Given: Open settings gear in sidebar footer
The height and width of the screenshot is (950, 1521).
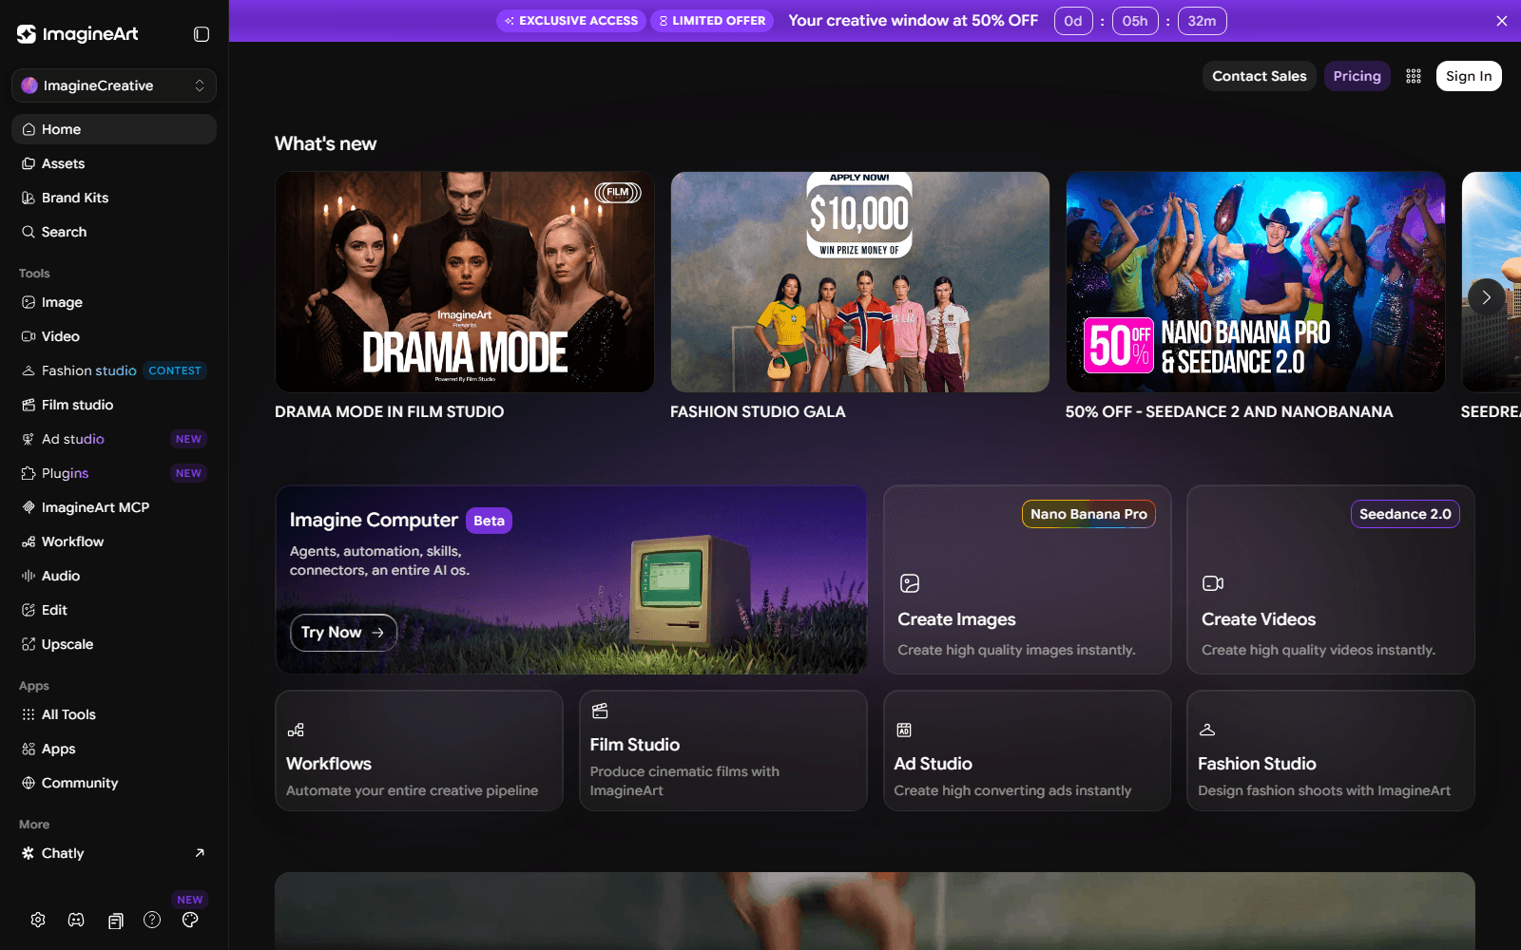Looking at the screenshot, I should [x=38, y=920].
